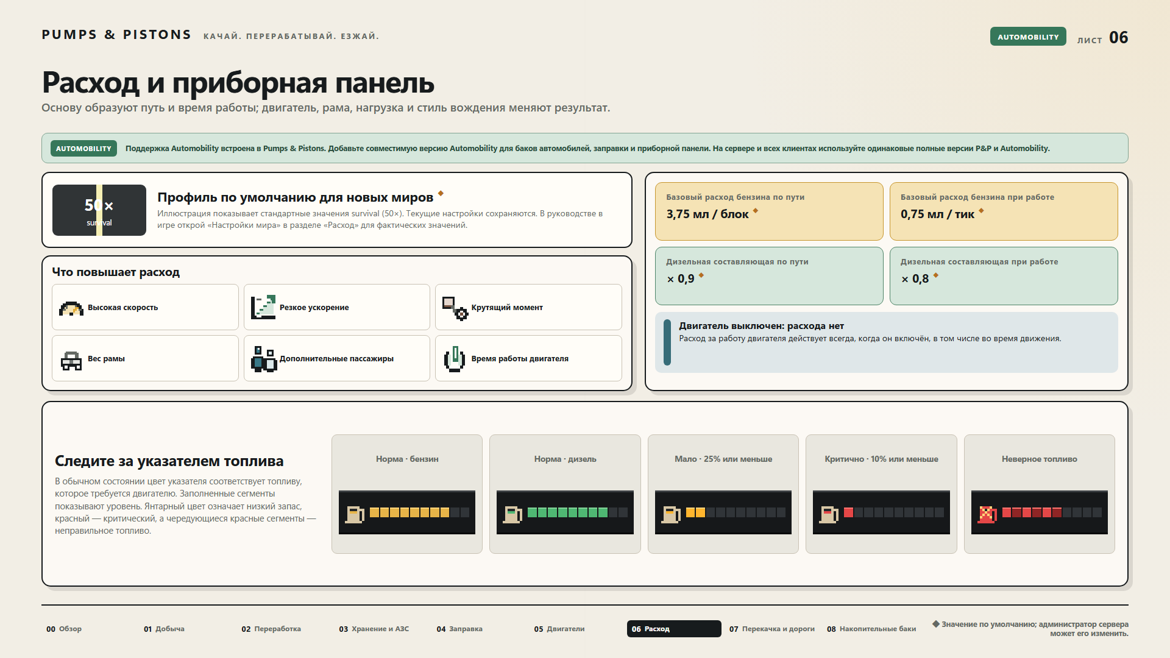Viewport: 1170px width, 658px height.
Task: Open the 00 Обзор sheet tab
Action: point(64,629)
